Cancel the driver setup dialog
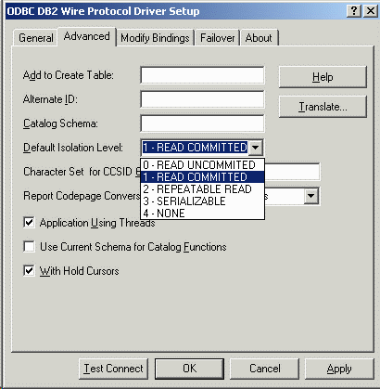The image size is (380, 389). [265, 369]
